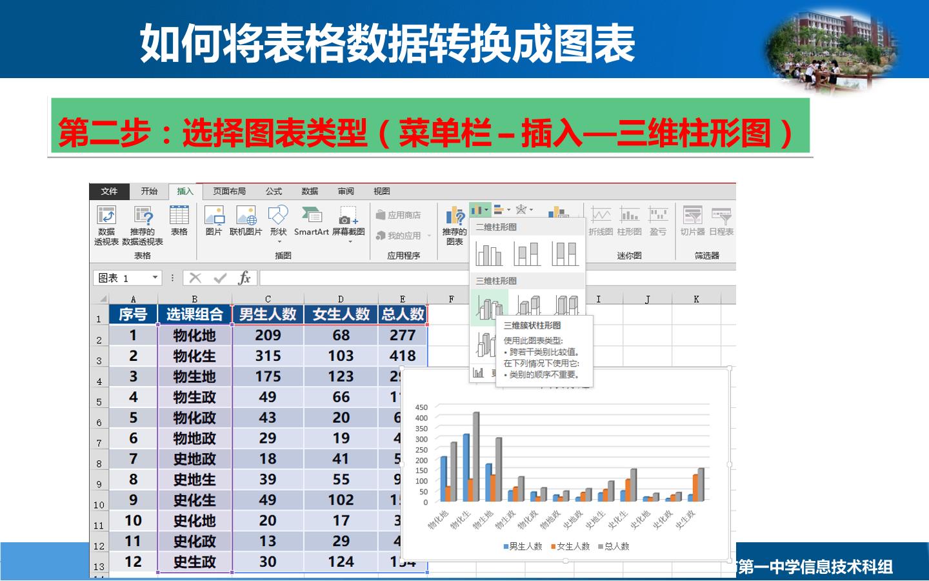The height and width of the screenshot is (581, 929).
Task: Switch to the 页面布局 tab
Action: pos(229,191)
